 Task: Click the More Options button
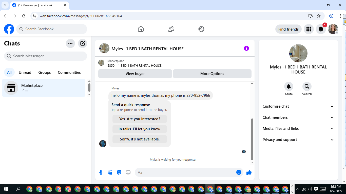(212, 74)
